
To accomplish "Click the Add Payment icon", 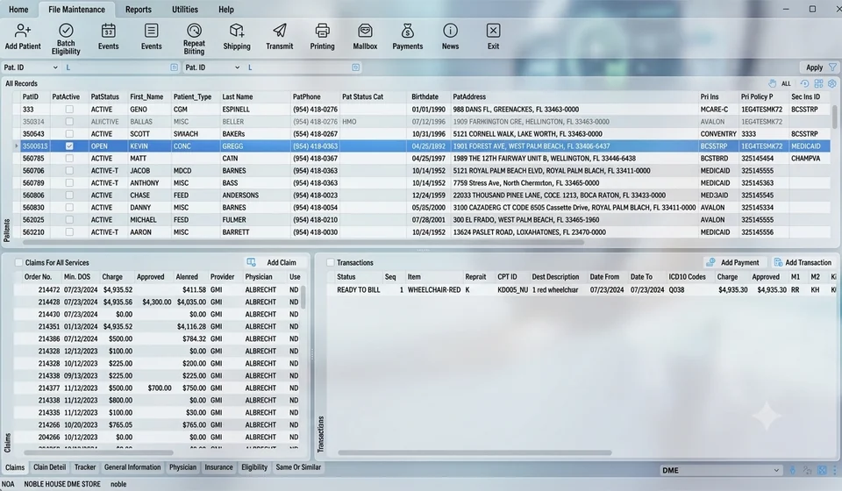I will click(710, 262).
